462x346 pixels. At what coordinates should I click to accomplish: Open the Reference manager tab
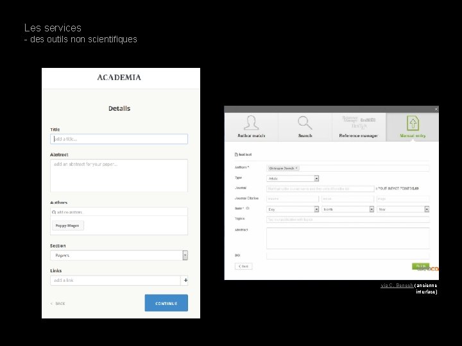point(359,127)
